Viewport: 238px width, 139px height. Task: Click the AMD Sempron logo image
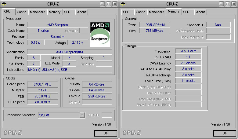(x=100, y=34)
